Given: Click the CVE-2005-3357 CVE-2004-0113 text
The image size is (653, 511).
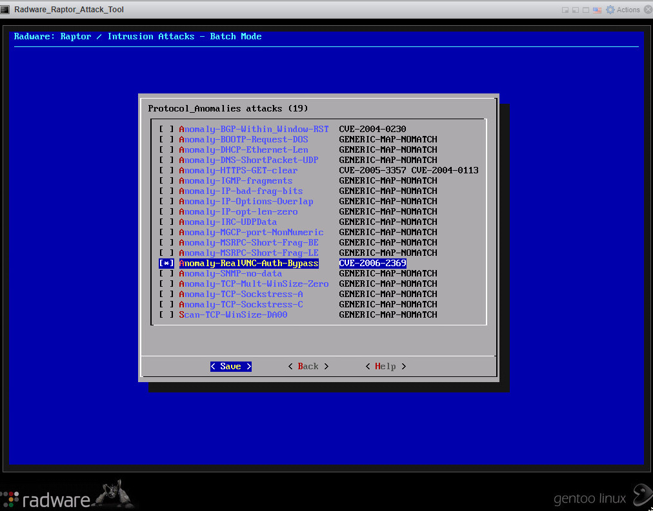Looking at the screenshot, I should click(408, 171).
